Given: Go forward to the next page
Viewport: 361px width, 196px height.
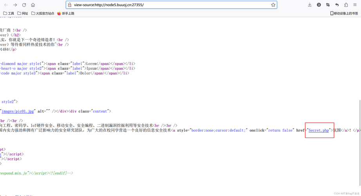Looking at the screenshot, I should (15, 5).
